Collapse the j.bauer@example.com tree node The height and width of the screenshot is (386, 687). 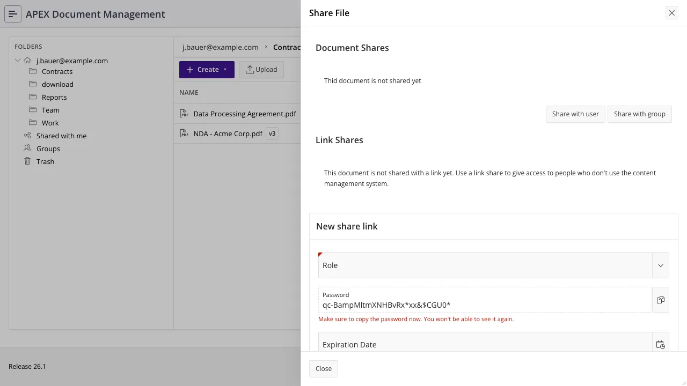(18, 61)
